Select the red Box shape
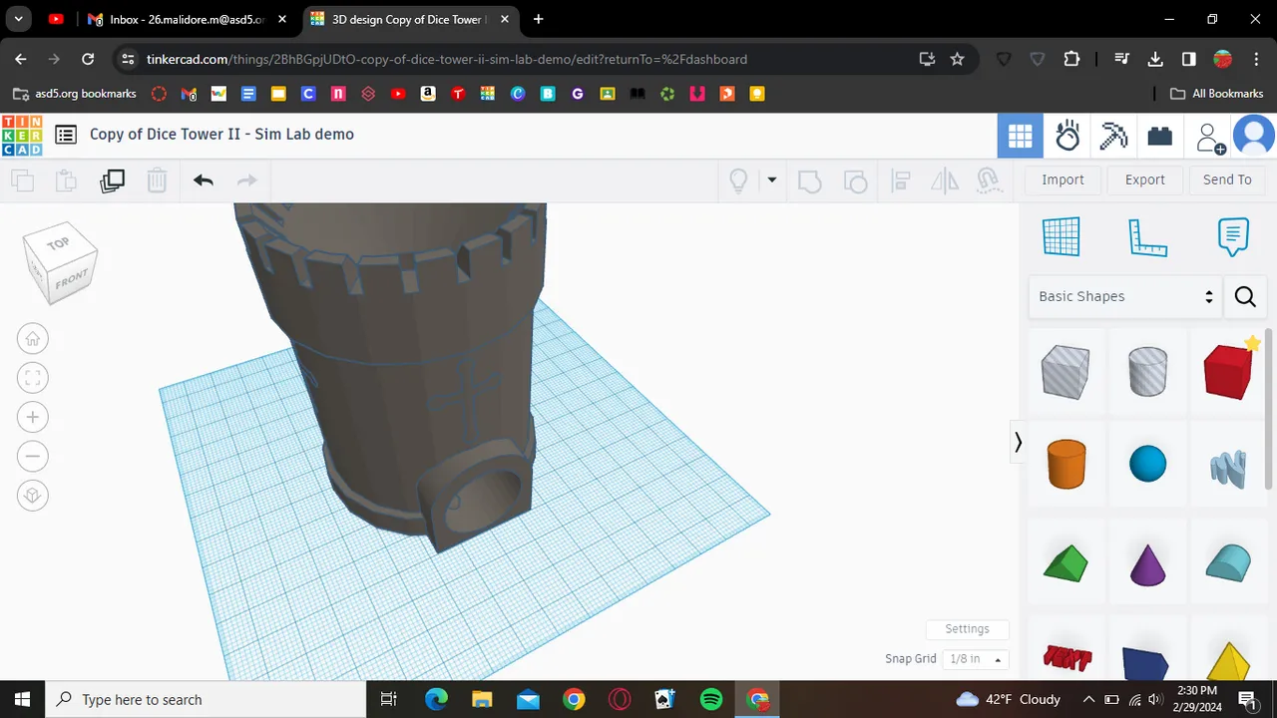Screen dimensions: 1277x718 1228,372
